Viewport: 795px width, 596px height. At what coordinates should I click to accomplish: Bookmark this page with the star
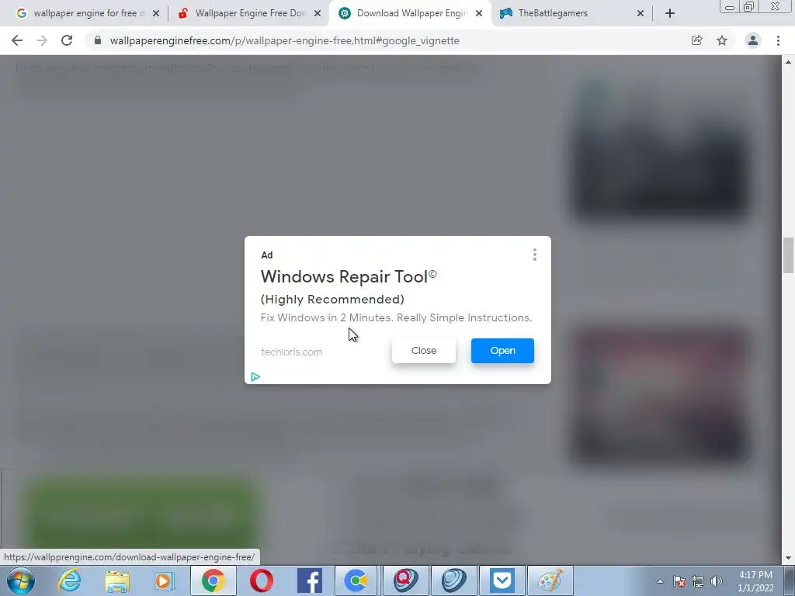point(722,40)
